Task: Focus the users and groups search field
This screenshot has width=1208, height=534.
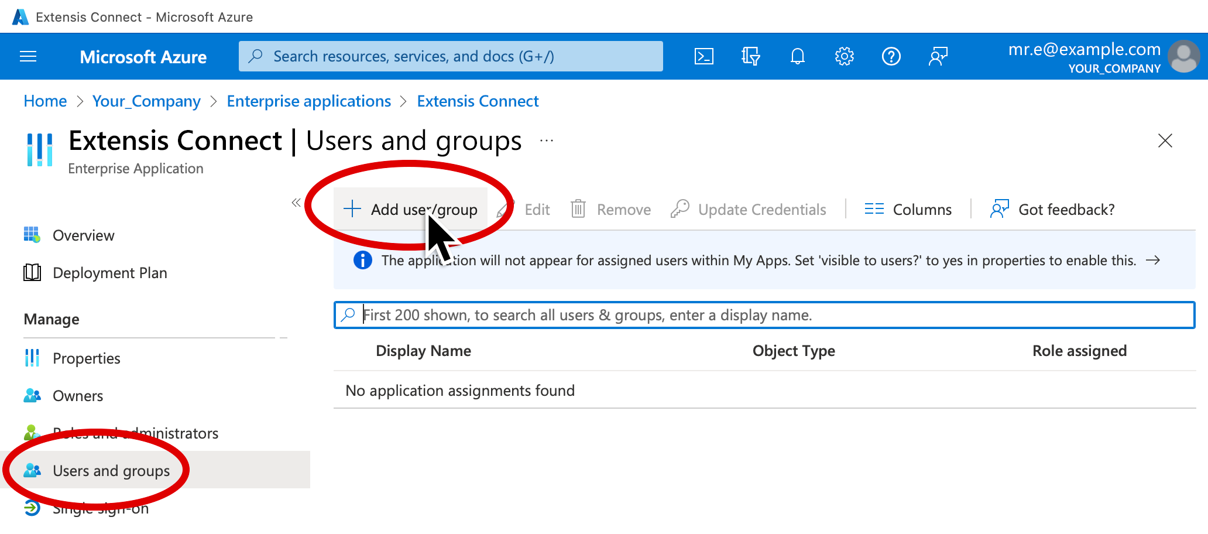Action: coord(764,315)
